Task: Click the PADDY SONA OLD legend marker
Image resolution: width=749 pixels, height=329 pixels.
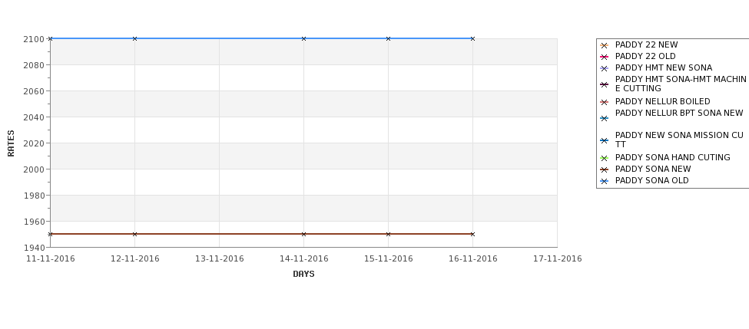Action: [x=604, y=181]
